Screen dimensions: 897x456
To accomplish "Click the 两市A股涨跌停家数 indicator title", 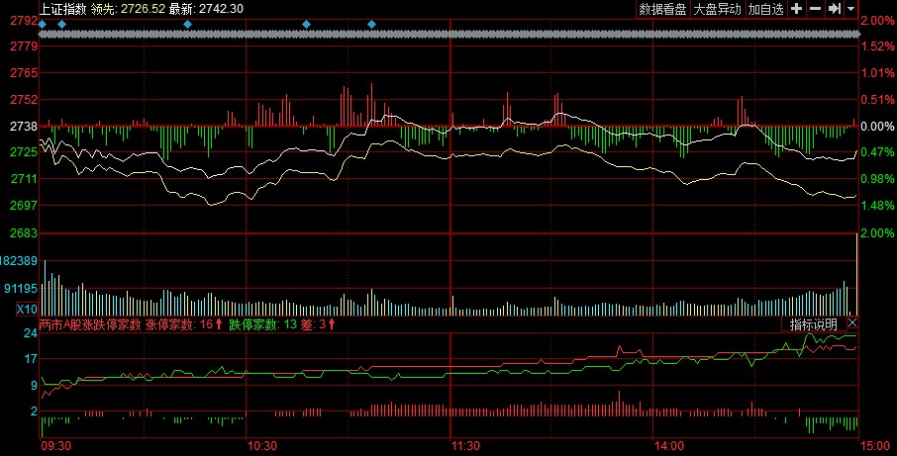I will point(90,324).
